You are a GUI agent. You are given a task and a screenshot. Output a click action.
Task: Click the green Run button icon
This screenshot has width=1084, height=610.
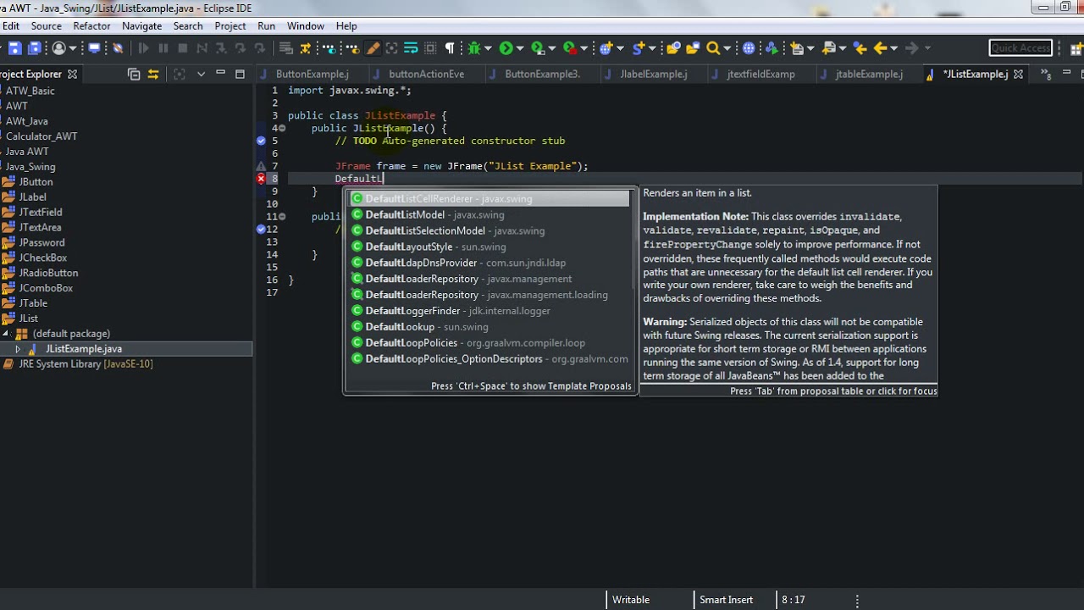click(x=506, y=48)
